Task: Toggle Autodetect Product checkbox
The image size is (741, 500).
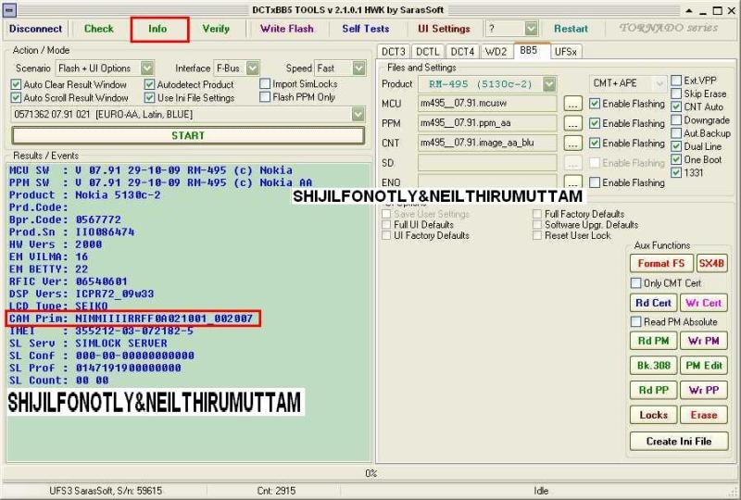Action: pos(150,84)
